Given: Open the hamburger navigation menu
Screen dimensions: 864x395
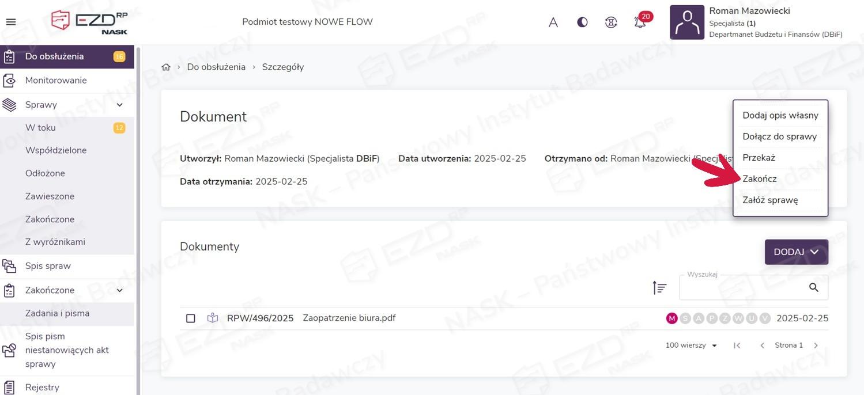Looking at the screenshot, I should (x=11, y=22).
